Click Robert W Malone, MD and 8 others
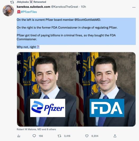The height and width of the screenshot is (141, 139). pyautogui.click(x=36, y=129)
